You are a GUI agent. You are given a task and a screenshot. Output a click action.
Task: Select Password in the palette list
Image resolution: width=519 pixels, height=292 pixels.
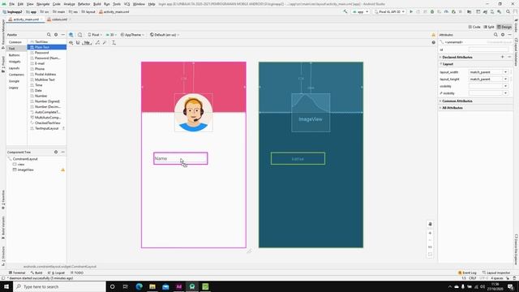tap(41, 53)
